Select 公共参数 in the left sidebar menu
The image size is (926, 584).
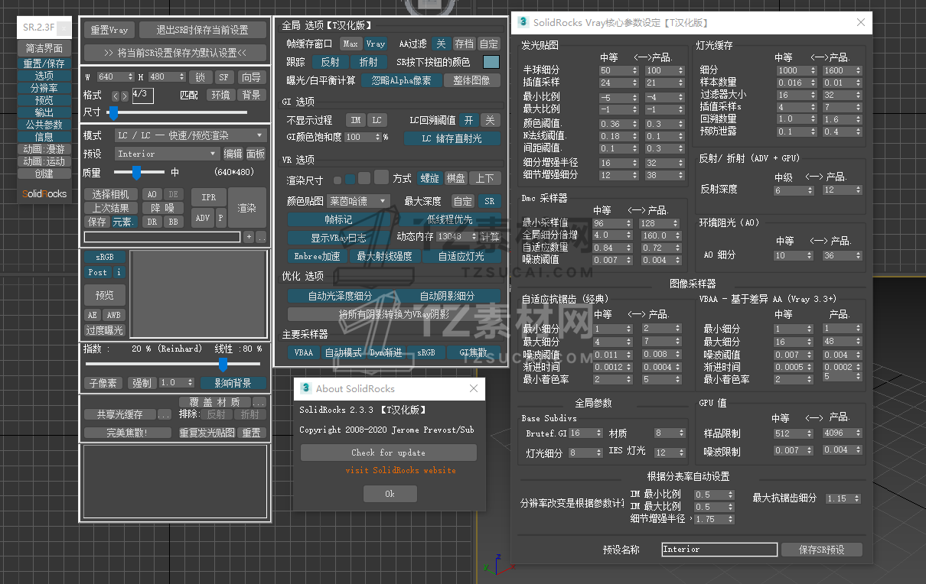[x=44, y=125]
